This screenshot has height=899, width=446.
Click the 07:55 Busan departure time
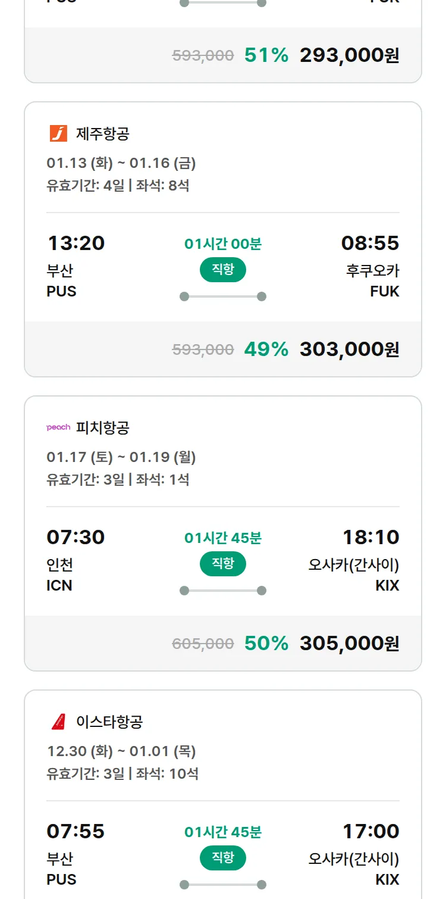click(x=76, y=831)
